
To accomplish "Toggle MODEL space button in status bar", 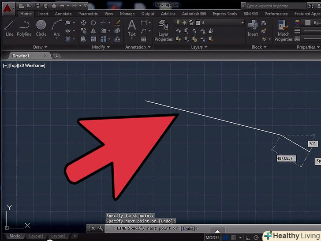I will pos(212,237).
